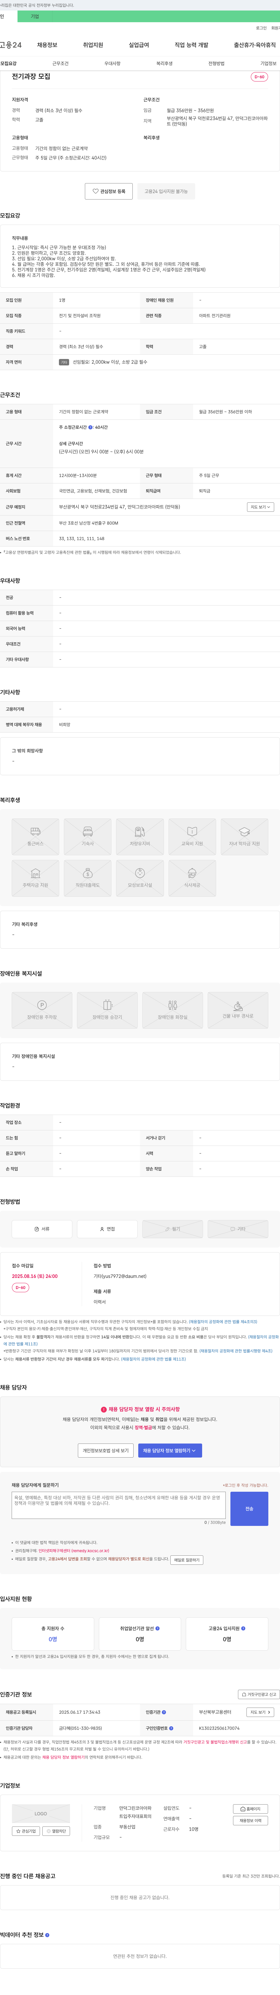Switch to the 복리후생 tab

point(164,63)
